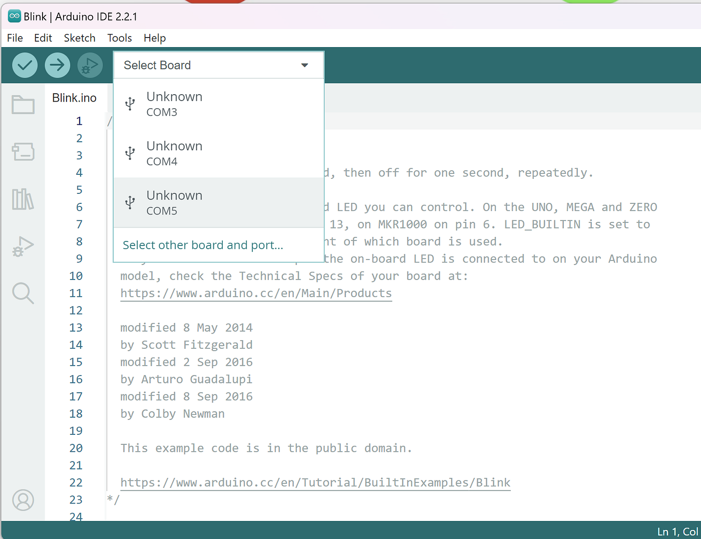
Task: Switch to the Blink.ino tab
Action: click(x=75, y=98)
